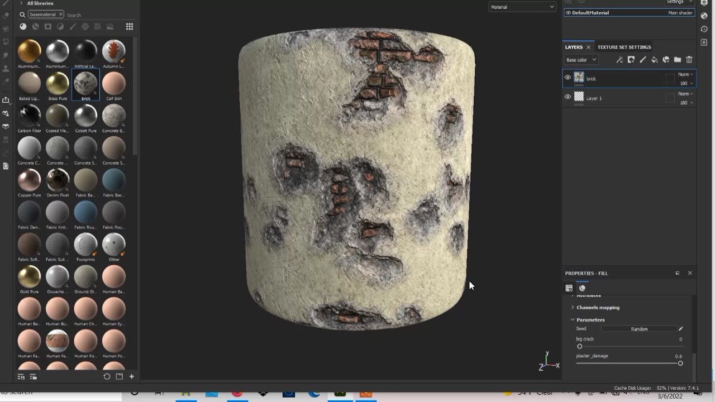Open shader settings icon on right dock
Image resolution: width=715 pixels, height=402 pixels.
pyautogui.click(x=704, y=16)
